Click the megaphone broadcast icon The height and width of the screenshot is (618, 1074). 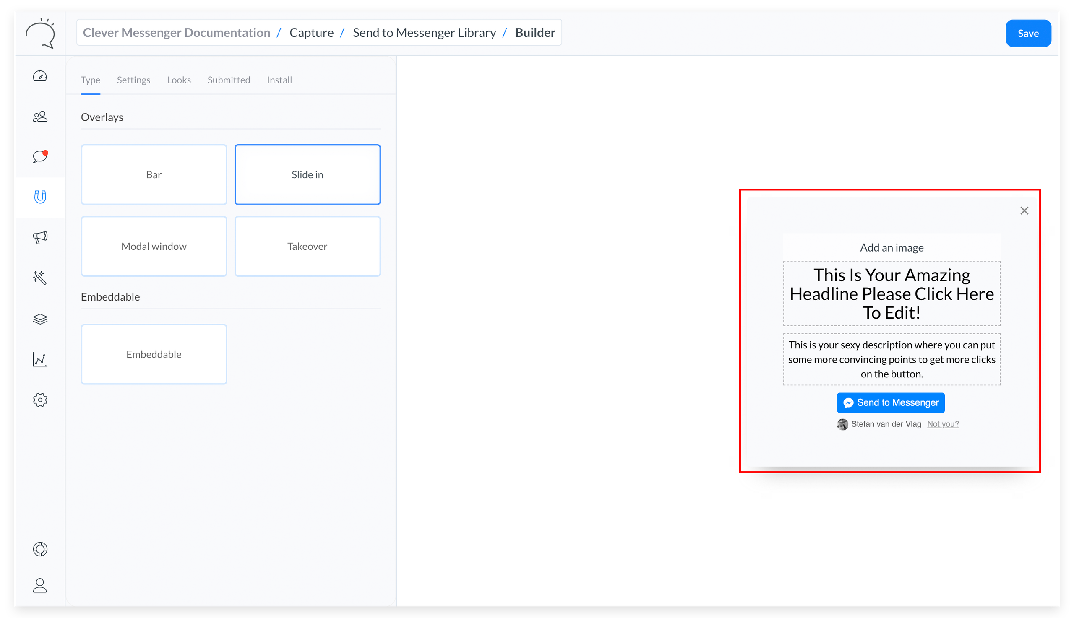(40, 237)
